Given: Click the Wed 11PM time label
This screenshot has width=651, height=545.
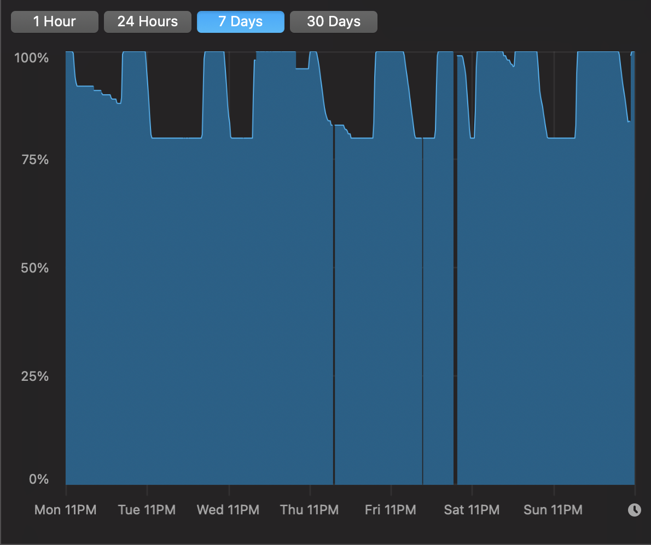Looking at the screenshot, I should click(228, 509).
